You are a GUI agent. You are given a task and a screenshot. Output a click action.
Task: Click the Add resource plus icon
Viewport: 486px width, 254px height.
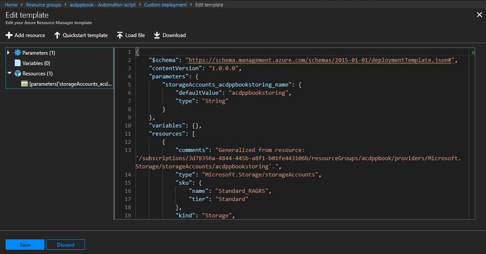[9, 35]
